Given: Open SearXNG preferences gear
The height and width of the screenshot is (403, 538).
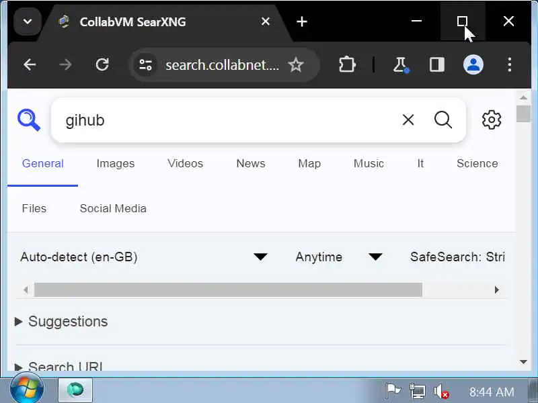Looking at the screenshot, I should (492, 120).
